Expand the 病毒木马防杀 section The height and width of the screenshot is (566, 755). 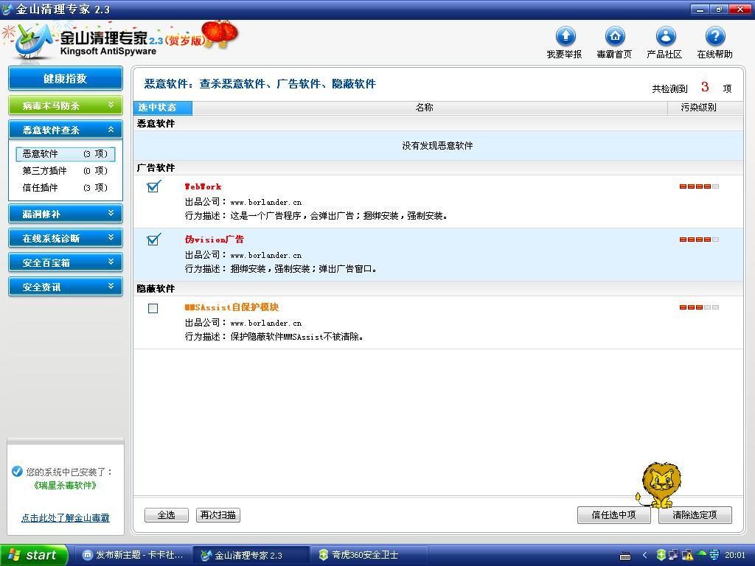(x=66, y=105)
